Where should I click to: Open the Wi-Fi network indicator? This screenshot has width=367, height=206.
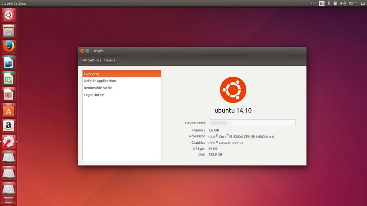pos(313,3)
